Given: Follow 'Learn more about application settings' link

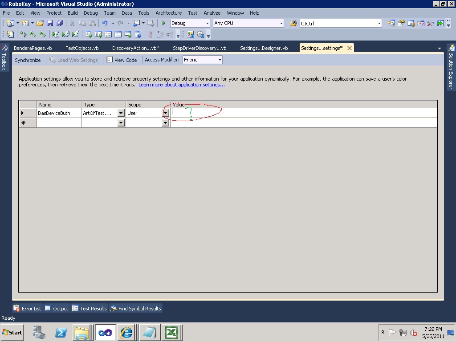Looking at the screenshot, I should (x=182, y=85).
